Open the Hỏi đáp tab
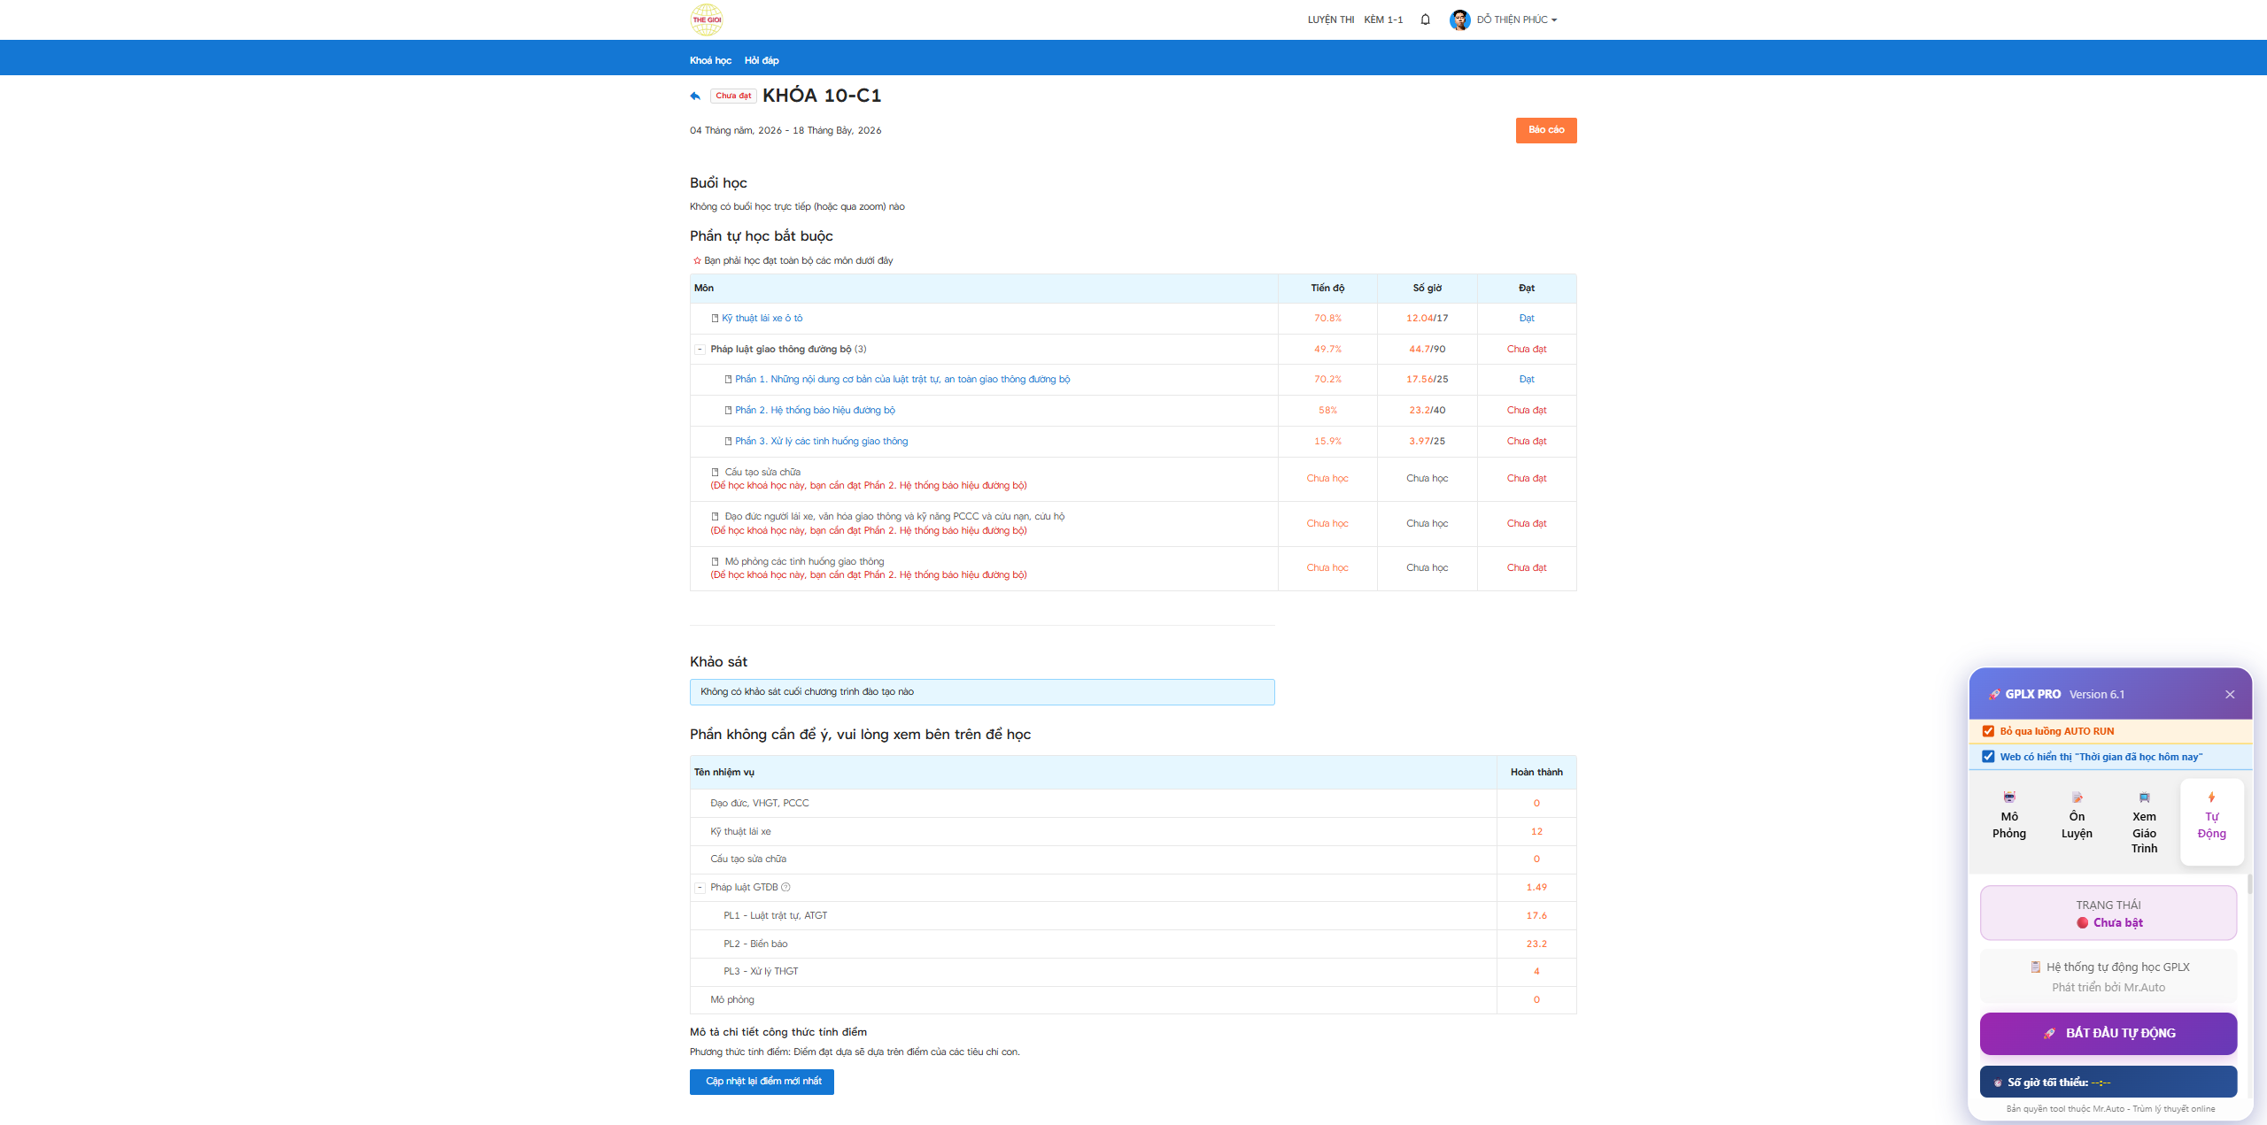Image resolution: width=2267 pixels, height=1125 pixels. pyautogui.click(x=762, y=60)
